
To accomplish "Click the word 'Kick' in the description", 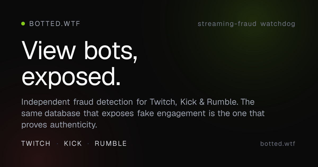I will coord(189,102).
